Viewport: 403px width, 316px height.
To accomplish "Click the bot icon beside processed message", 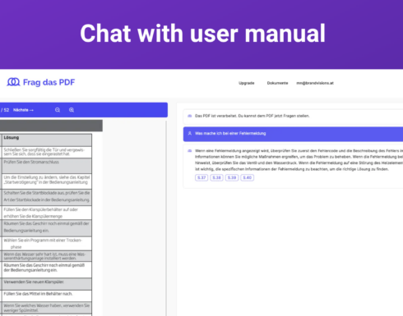I will click(189, 116).
